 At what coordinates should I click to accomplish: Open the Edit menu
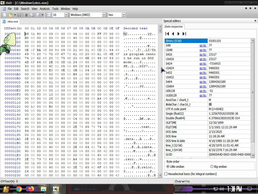[x=16, y=9]
